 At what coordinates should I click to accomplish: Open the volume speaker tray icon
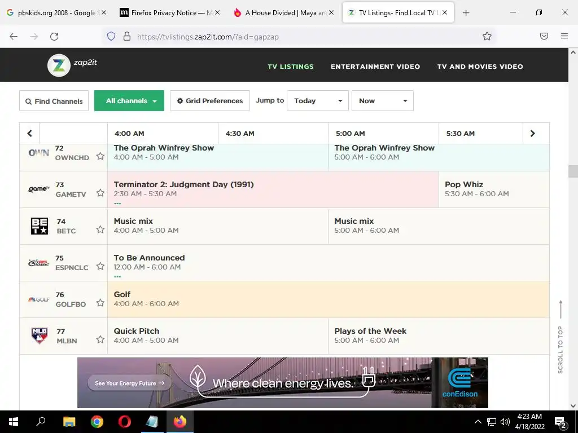[505, 422]
